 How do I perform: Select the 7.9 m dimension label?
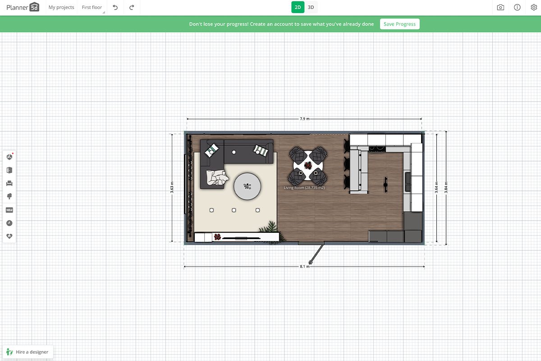[x=305, y=119]
